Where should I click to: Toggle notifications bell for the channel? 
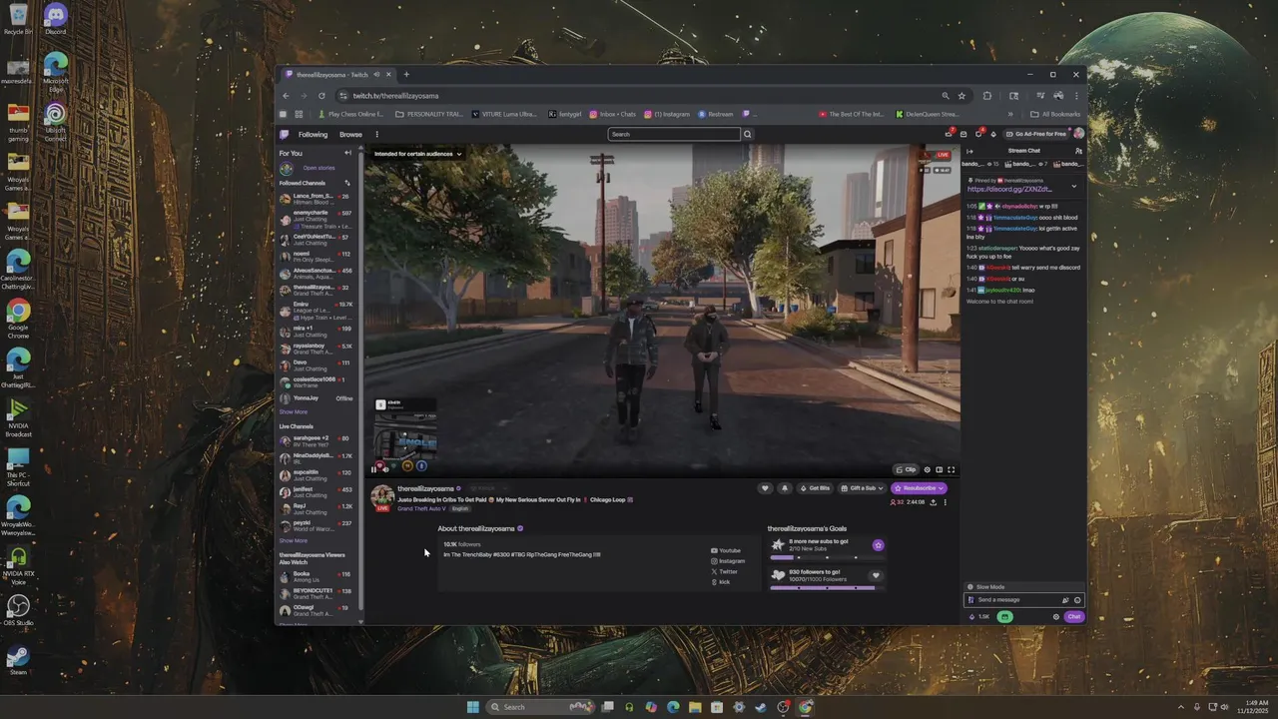(x=784, y=488)
